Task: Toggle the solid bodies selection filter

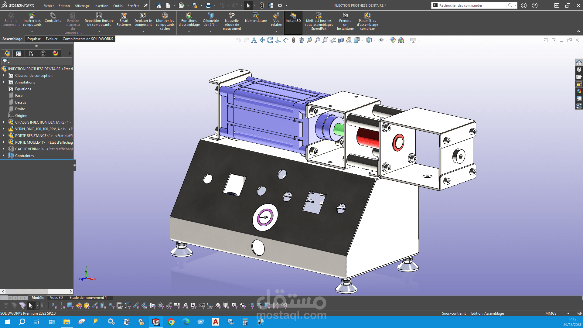Action: pyautogui.click(x=87, y=306)
